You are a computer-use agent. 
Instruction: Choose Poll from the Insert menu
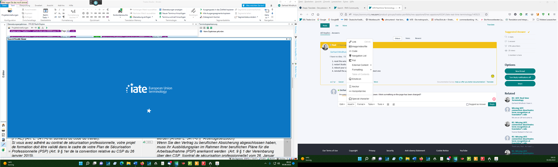click(360, 60)
